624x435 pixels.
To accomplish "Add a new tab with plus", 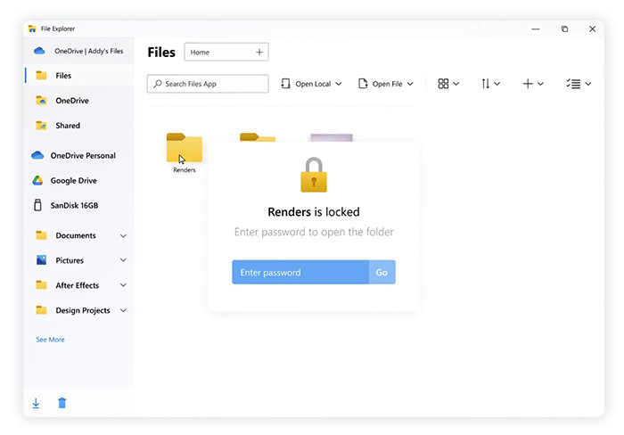I will click(x=259, y=52).
